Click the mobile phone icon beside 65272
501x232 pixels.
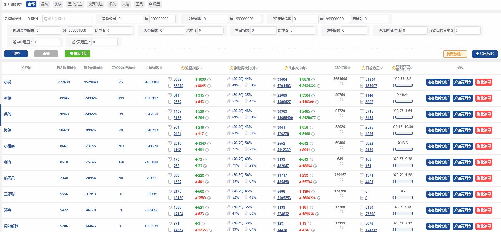point(170,86)
